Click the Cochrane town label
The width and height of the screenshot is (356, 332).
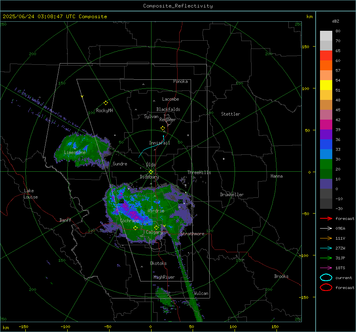click(129, 221)
